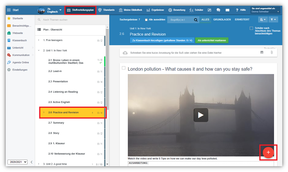Screen dimensions: 288x172
Task: Collapse the sidebar with the left chevron
Action: [x=31, y=162]
